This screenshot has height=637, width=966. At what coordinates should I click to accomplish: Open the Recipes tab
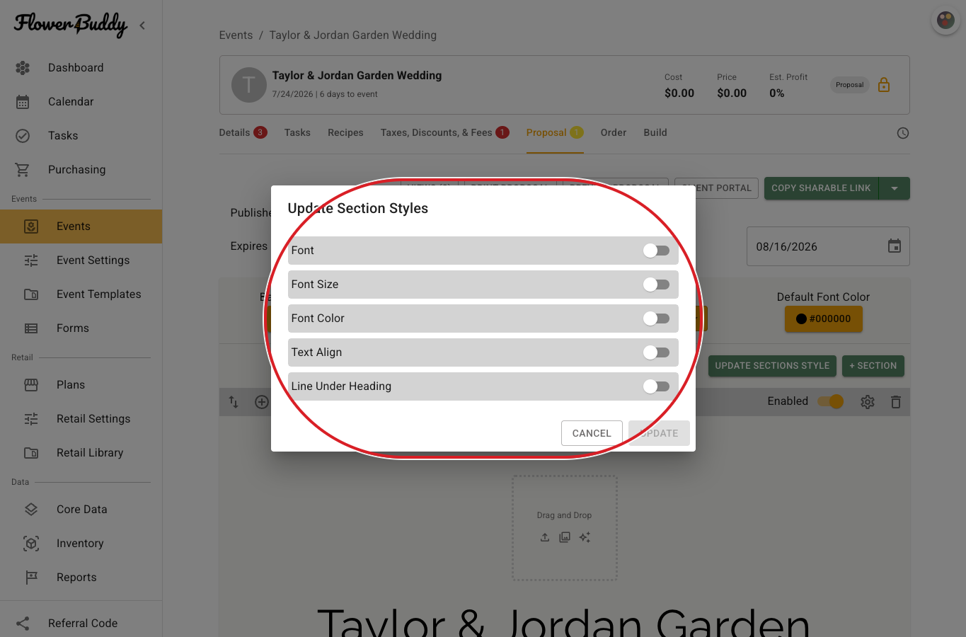[345, 132]
